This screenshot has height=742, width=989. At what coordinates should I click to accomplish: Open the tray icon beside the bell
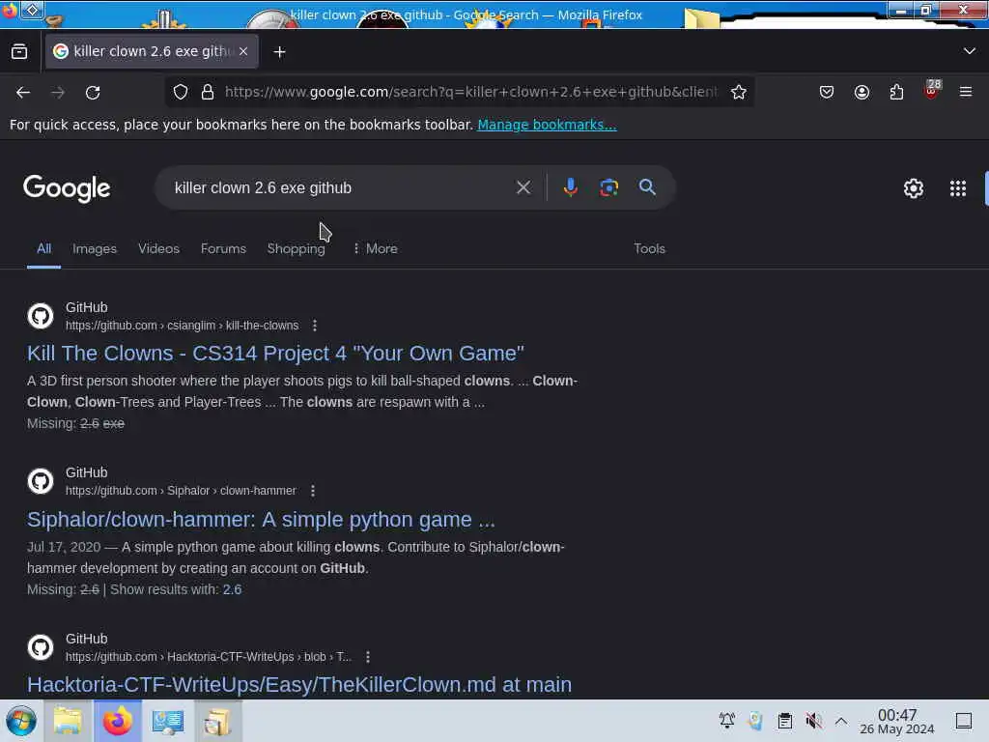click(755, 721)
